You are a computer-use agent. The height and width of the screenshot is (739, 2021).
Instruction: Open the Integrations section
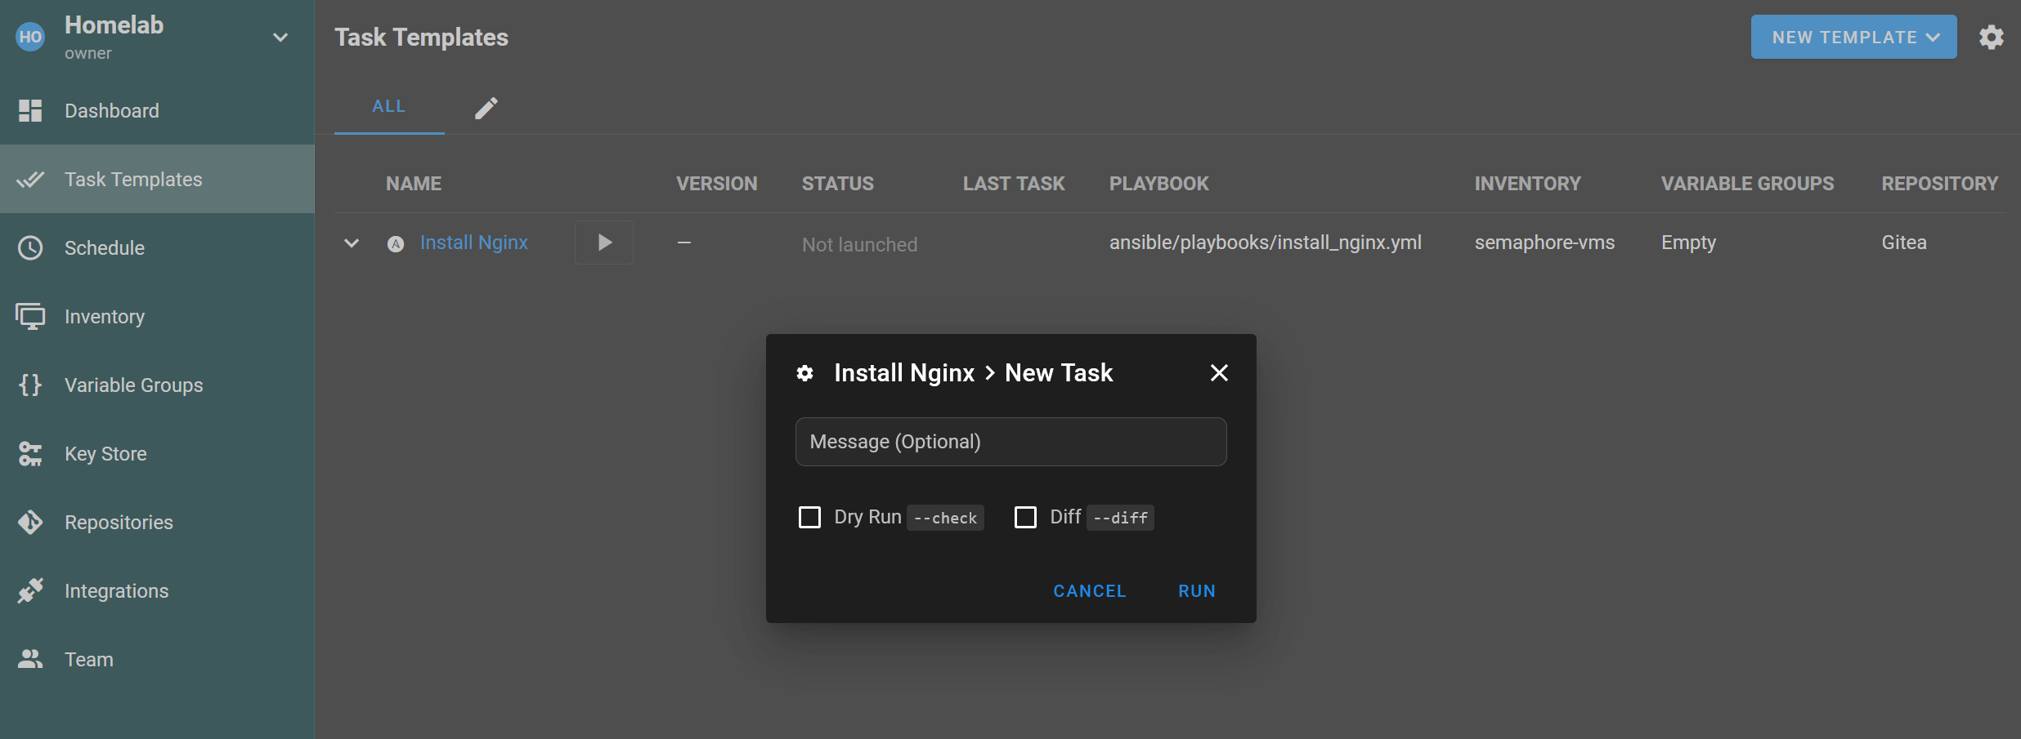116,590
